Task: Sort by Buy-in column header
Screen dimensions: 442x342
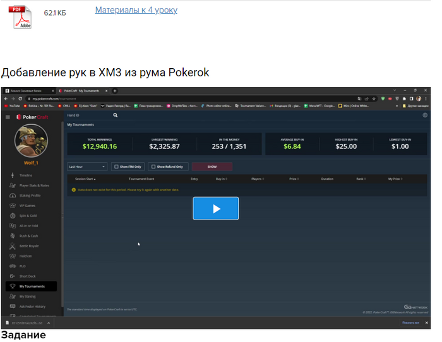Action: [222, 179]
